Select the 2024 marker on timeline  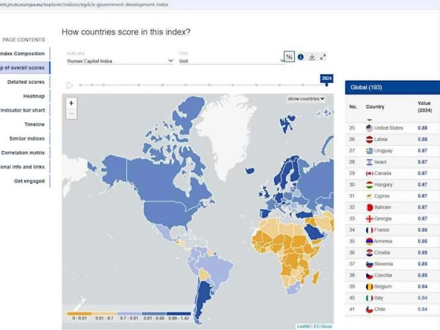327,85
